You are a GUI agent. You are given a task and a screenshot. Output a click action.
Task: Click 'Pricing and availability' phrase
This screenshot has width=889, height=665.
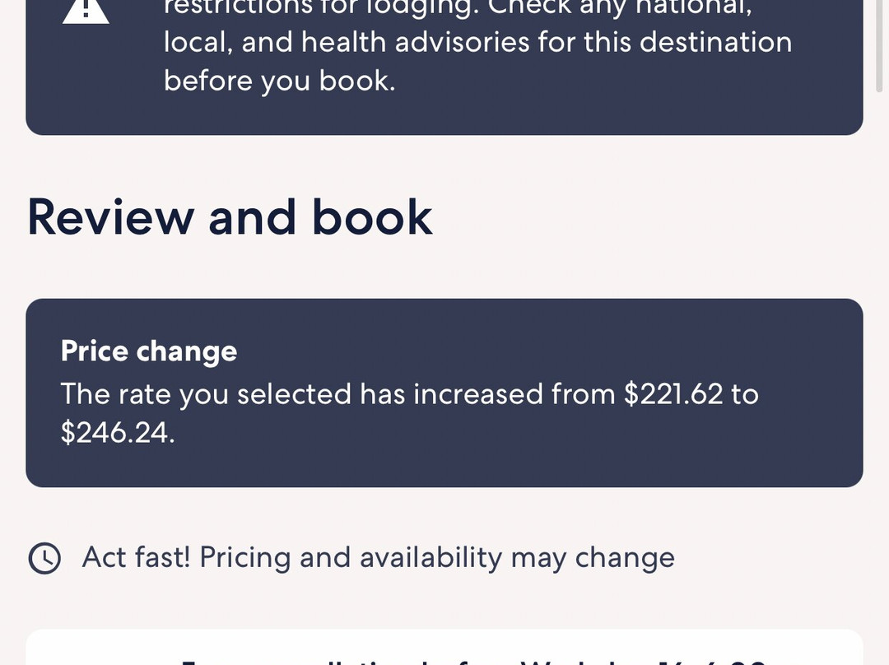point(351,558)
